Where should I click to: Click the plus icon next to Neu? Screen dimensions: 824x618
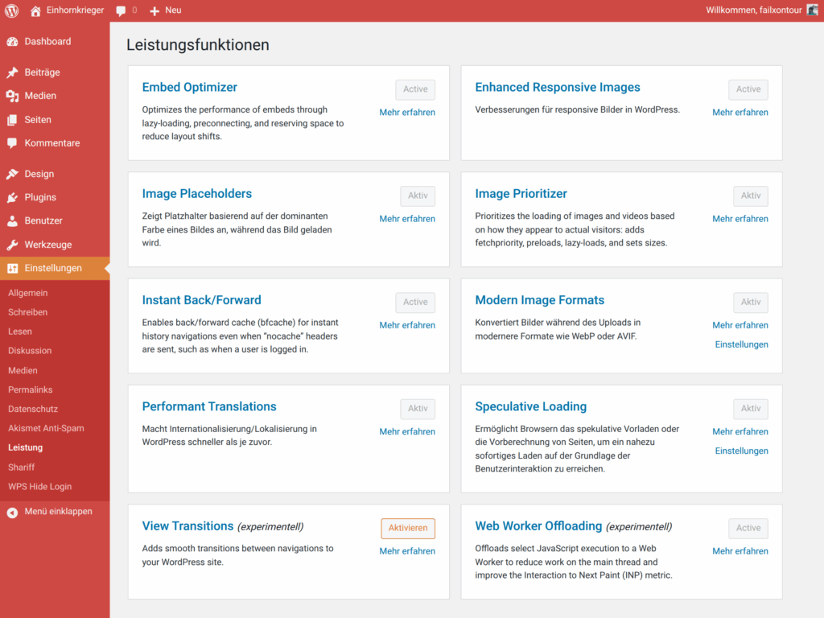154,11
